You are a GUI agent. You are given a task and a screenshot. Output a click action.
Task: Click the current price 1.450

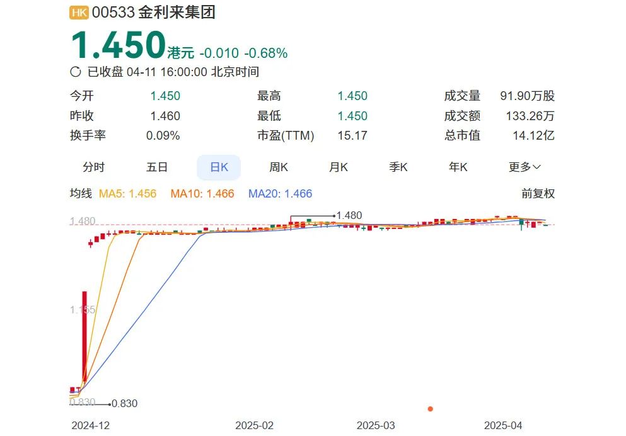pos(118,45)
